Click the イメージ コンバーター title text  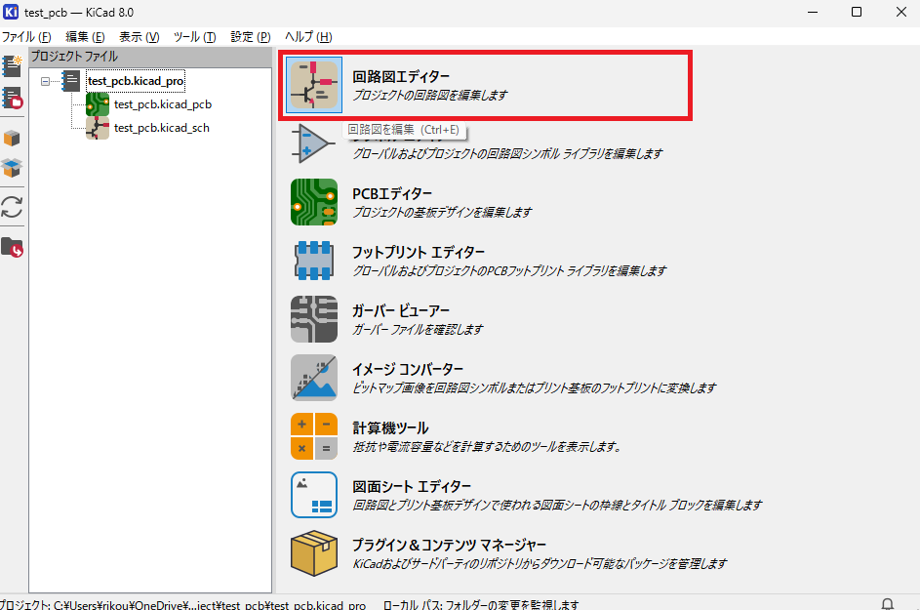(x=408, y=369)
